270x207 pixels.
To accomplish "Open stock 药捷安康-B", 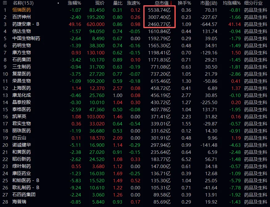I will 26,24.
